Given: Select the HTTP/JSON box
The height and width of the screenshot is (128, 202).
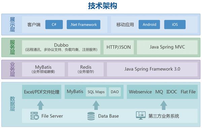Looking at the screenshot, I should point(119,47).
